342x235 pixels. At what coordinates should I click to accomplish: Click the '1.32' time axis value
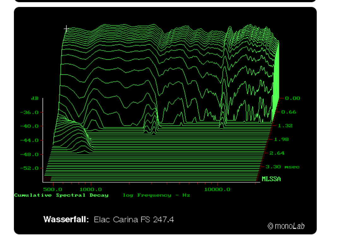coord(285,126)
